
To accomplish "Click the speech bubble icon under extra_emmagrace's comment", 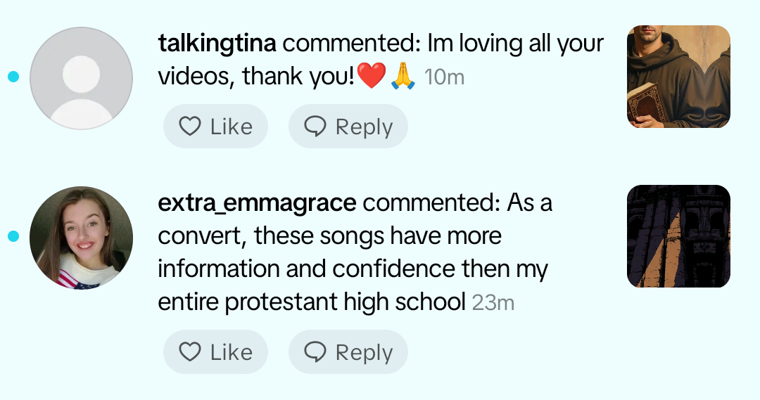I will (315, 351).
